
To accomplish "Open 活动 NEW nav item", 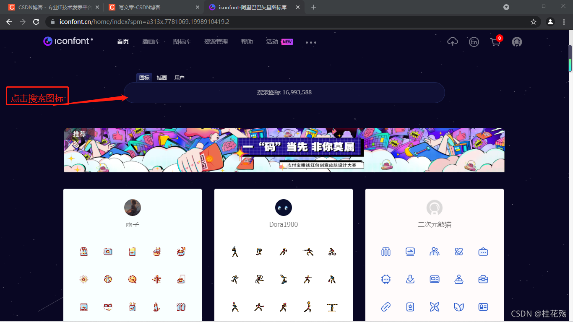I will click(x=279, y=42).
